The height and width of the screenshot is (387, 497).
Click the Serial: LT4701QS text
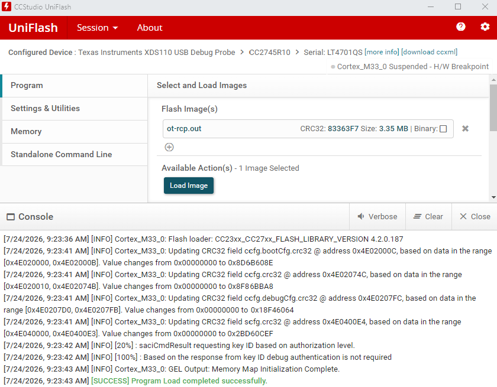point(333,52)
